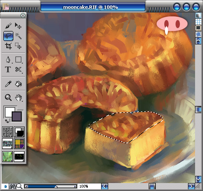Select the Paint Bucket tool
Screen dimensions: 203x191
point(18,84)
